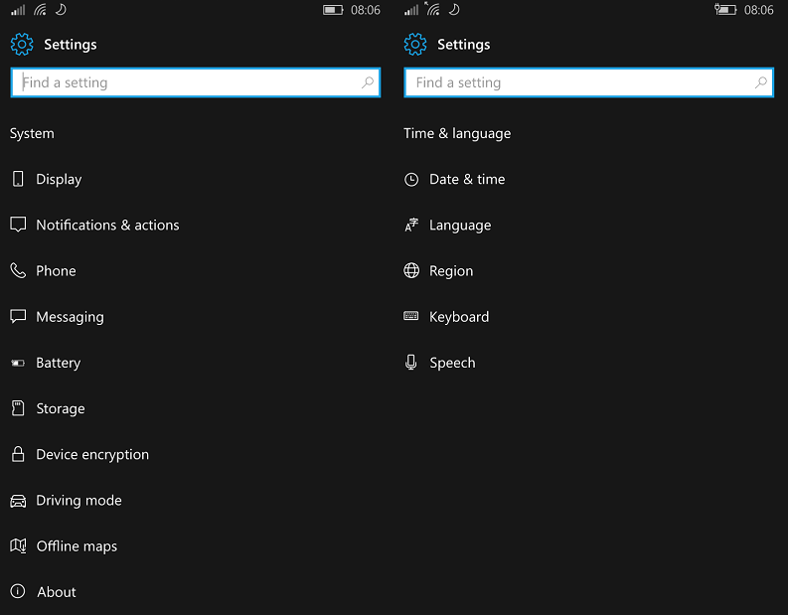
Task: Click the Display phone icon
Action: (x=18, y=179)
